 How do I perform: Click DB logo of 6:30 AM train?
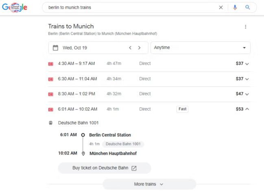coord(51,79)
